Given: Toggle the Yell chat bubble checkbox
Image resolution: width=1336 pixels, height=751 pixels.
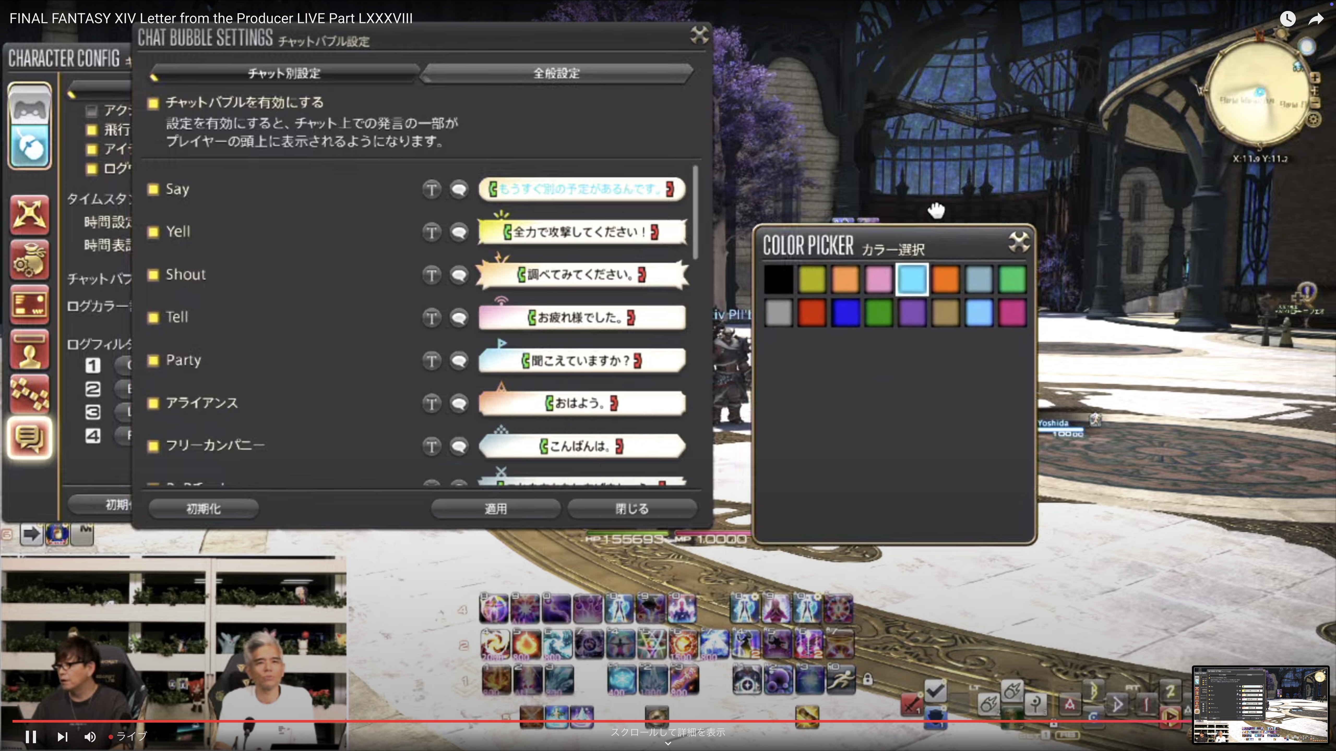Looking at the screenshot, I should click(x=153, y=232).
